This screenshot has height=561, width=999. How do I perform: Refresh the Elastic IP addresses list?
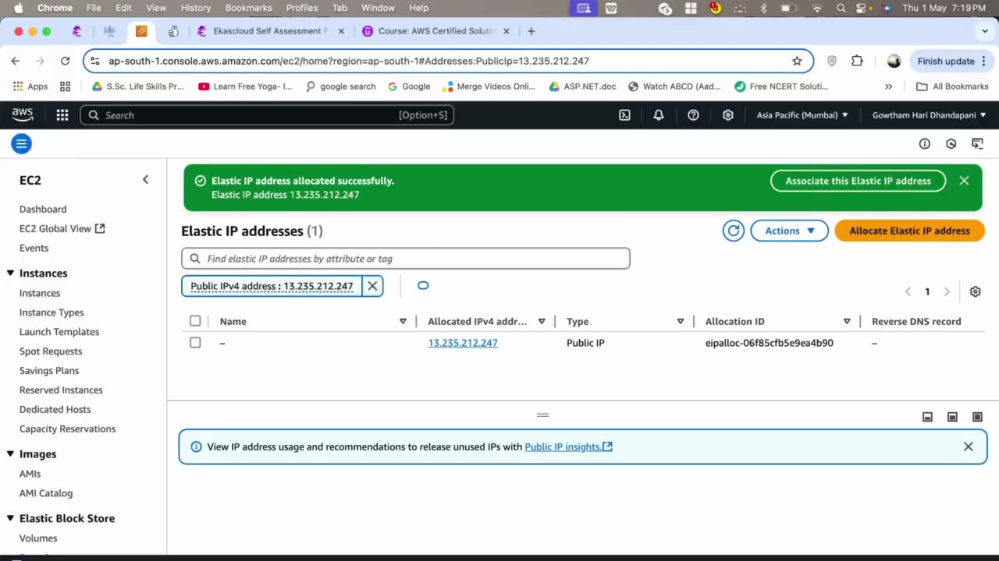pyautogui.click(x=733, y=231)
